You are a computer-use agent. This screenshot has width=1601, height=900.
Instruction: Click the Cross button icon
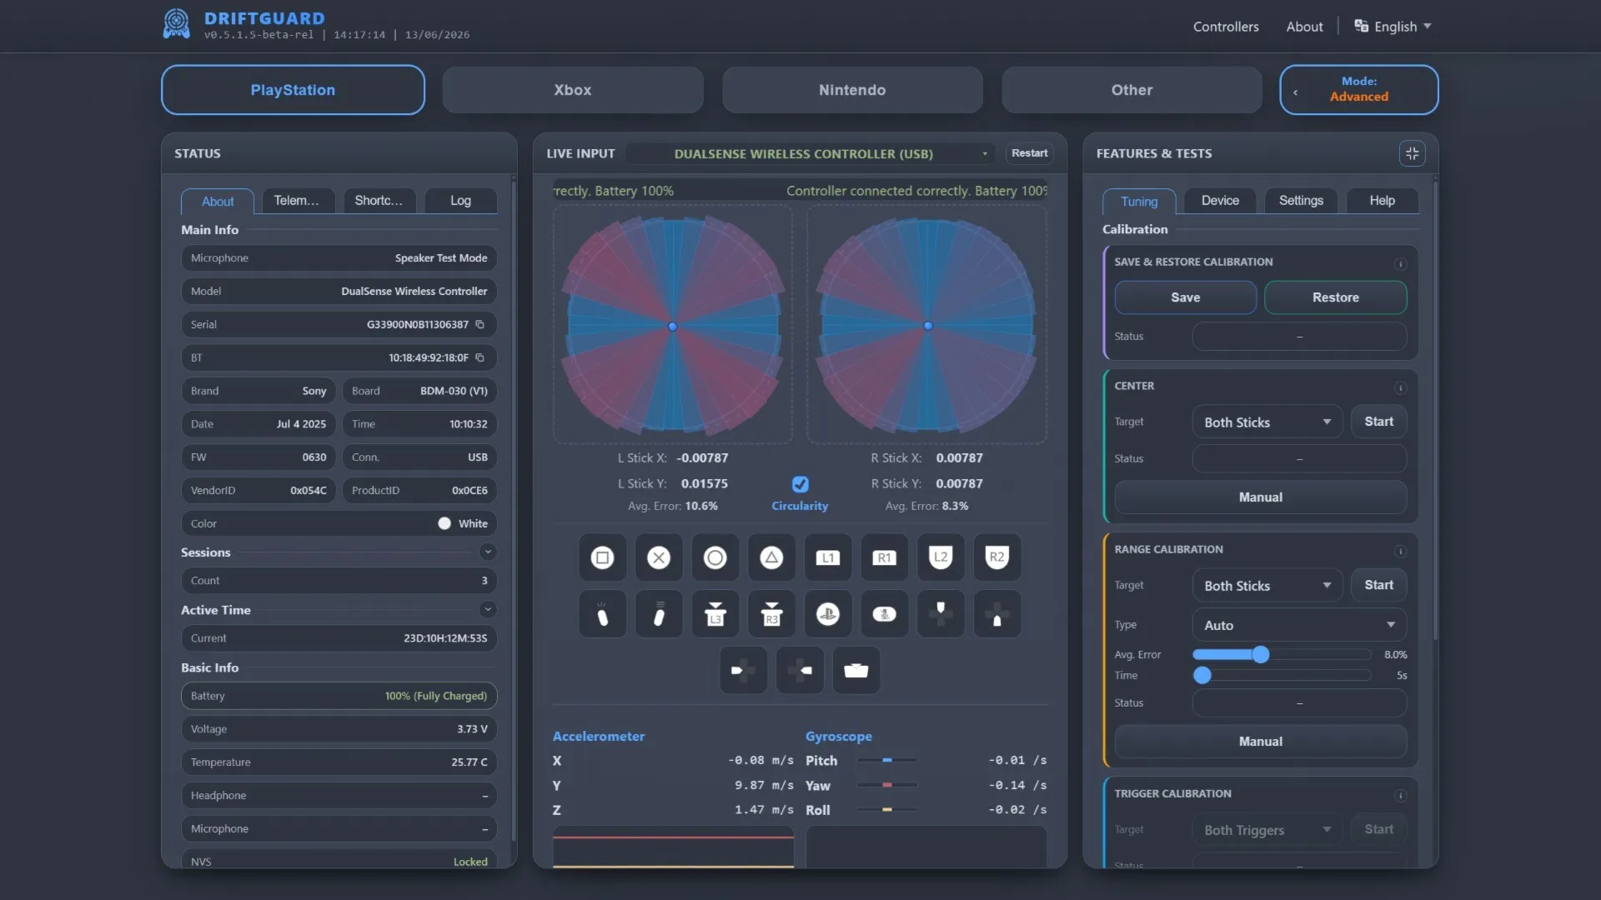coord(659,557)
